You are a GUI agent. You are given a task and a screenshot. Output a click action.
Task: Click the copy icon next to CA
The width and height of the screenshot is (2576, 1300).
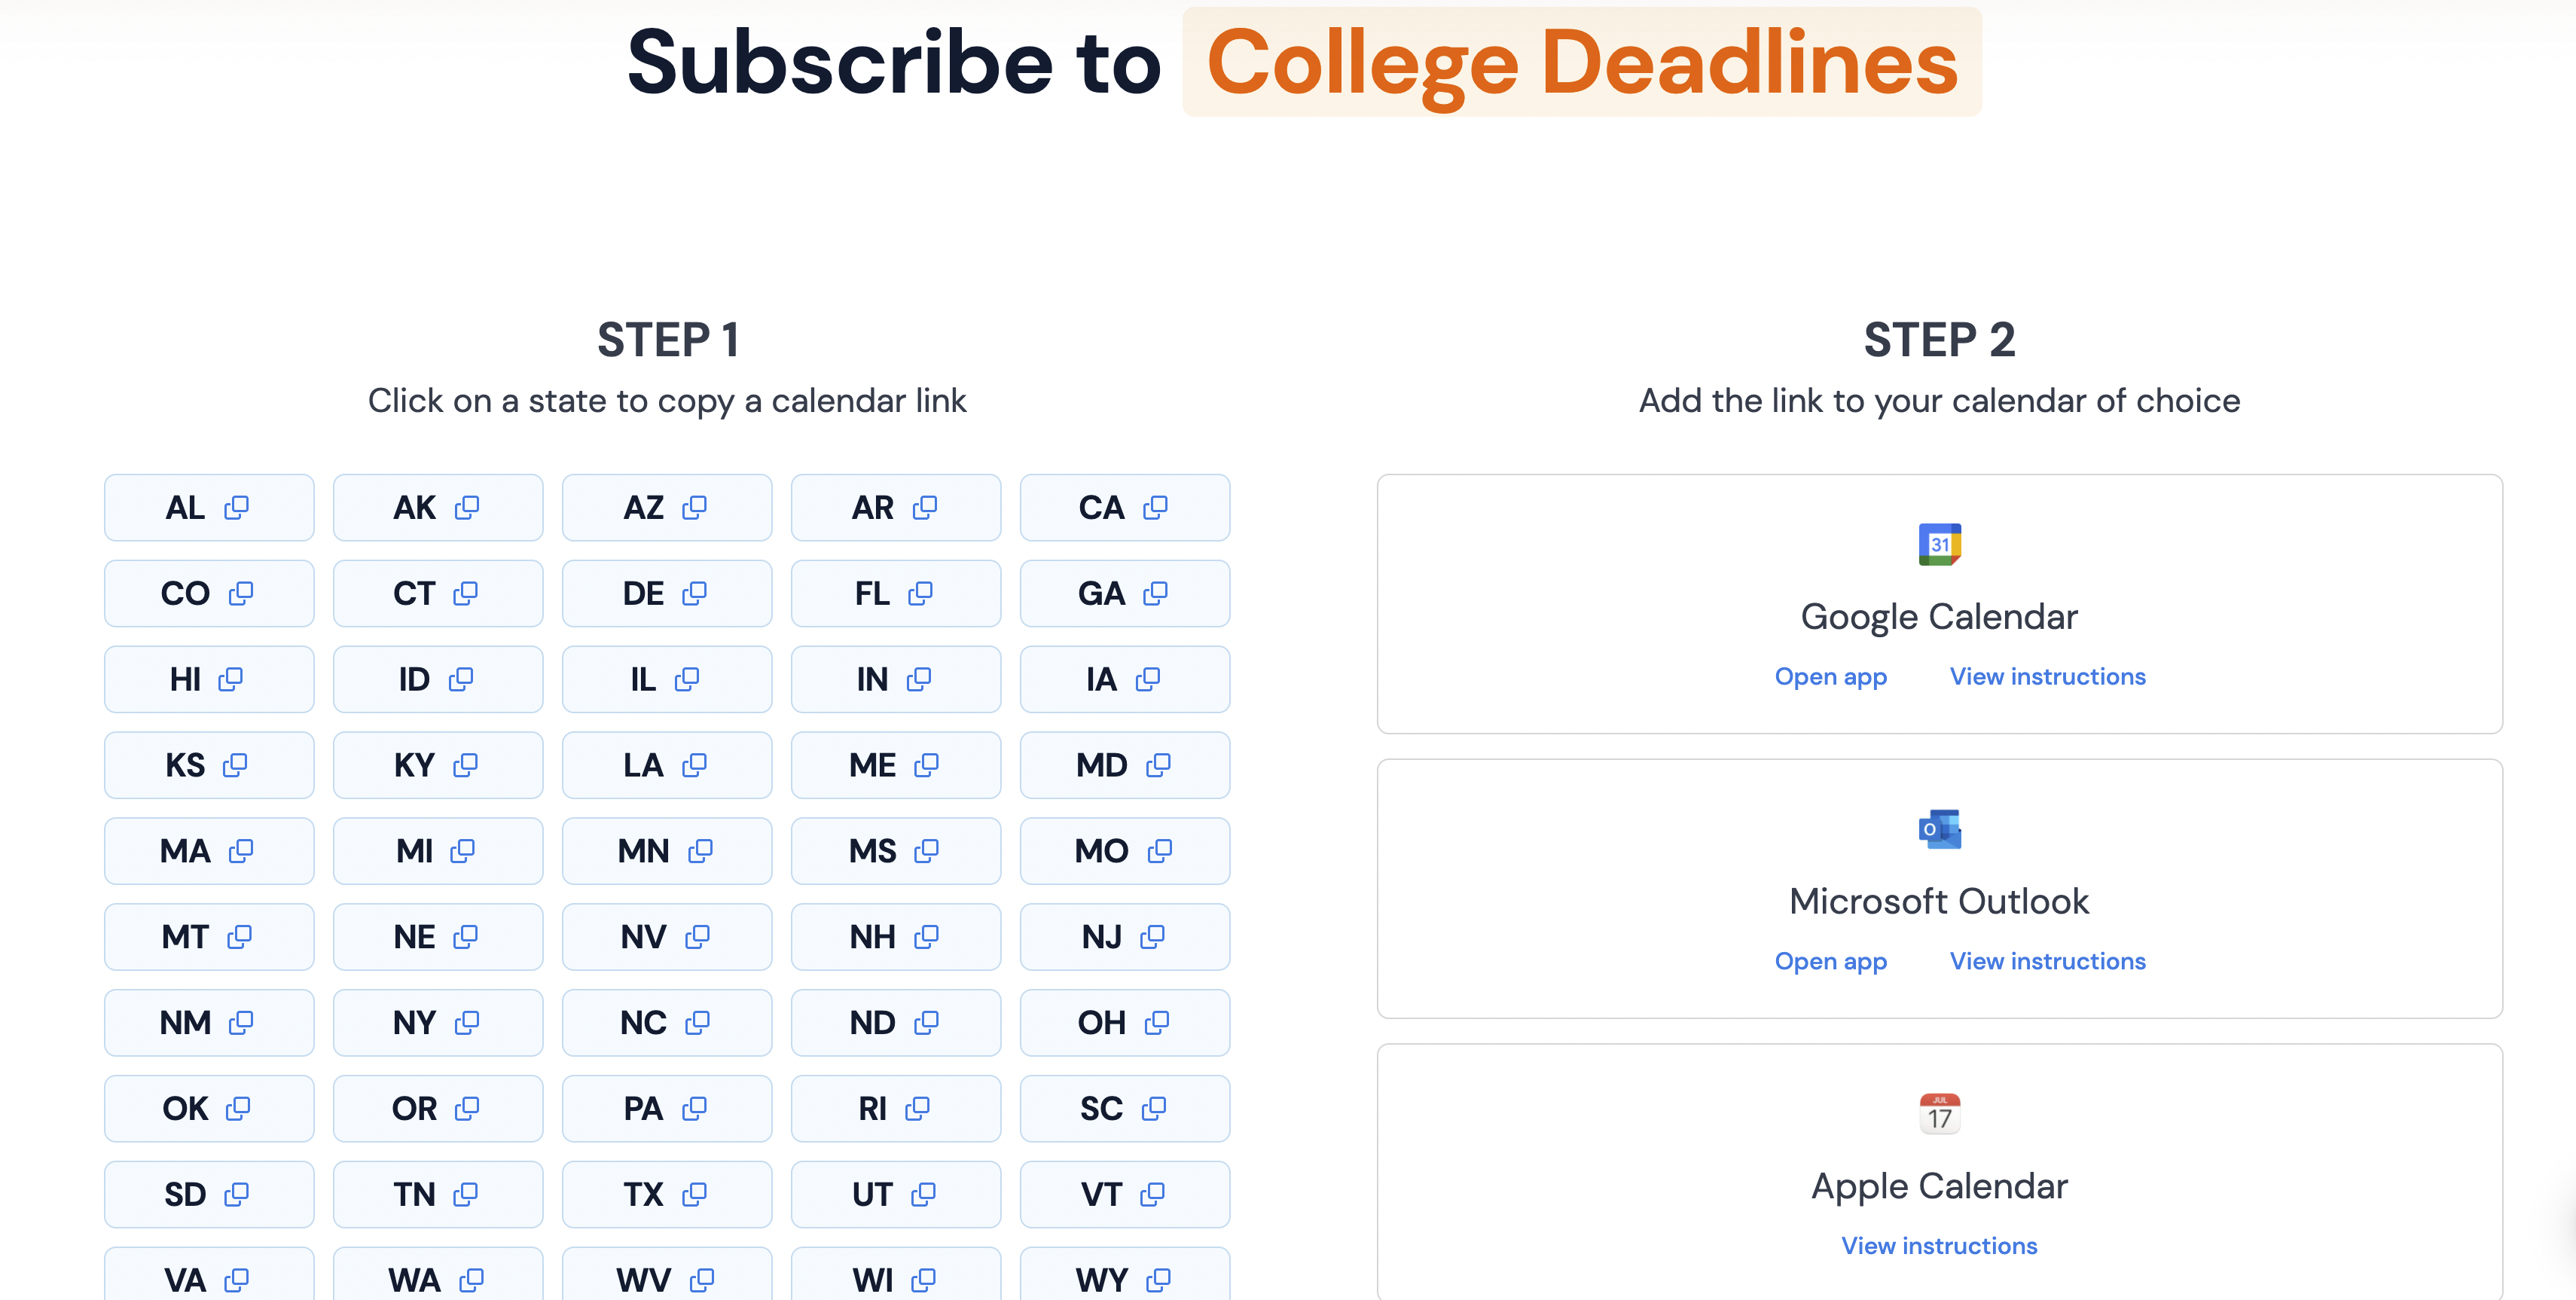pyautogui.click(x=1155, y=507)
